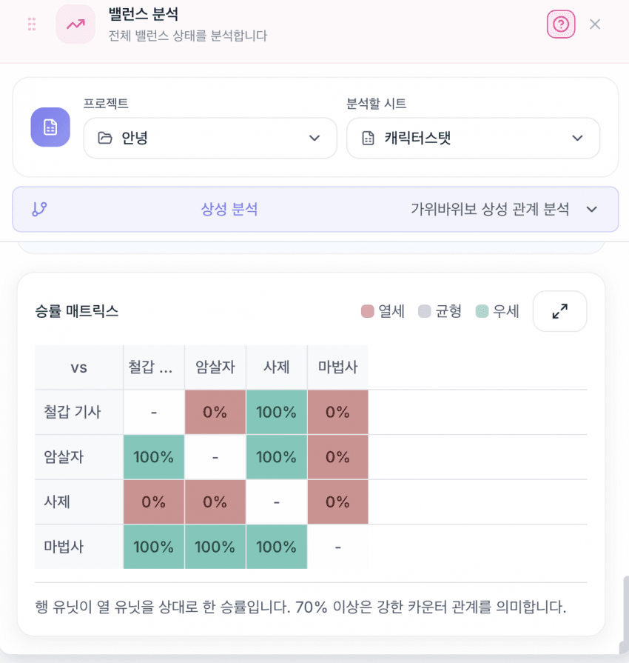The image size is (629, 663).
Task: Expand the 상성 분석 type selector chevron
Action: tap(591, 209)
